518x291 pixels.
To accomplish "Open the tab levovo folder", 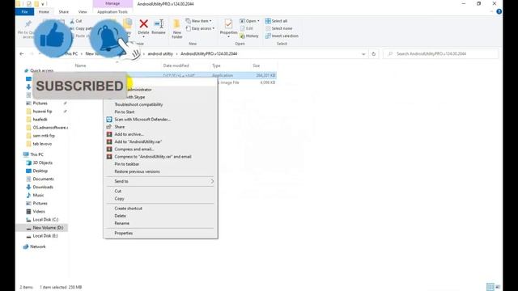I will coord(42,144).
